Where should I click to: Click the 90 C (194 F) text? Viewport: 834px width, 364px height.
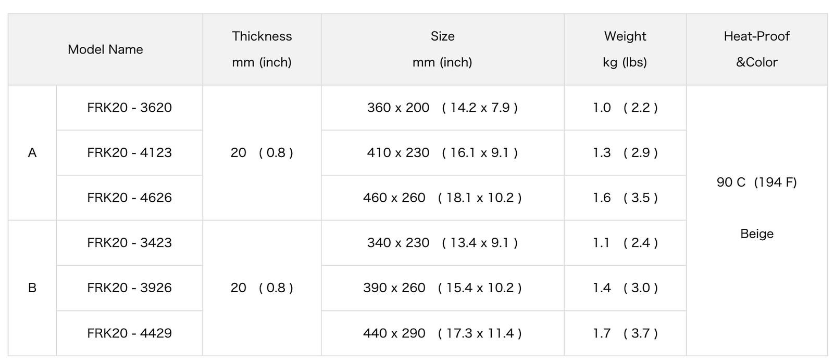[x=756, y=182]
